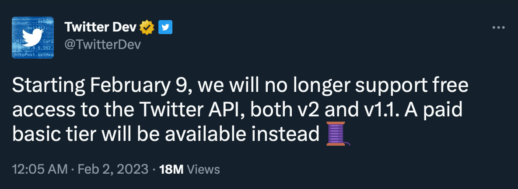Open the three-dot more options menu

[x=498, y=28]
